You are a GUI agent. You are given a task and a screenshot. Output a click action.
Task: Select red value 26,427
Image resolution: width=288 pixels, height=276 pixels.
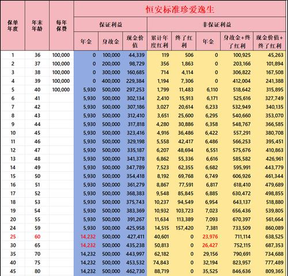pos(210,245)
